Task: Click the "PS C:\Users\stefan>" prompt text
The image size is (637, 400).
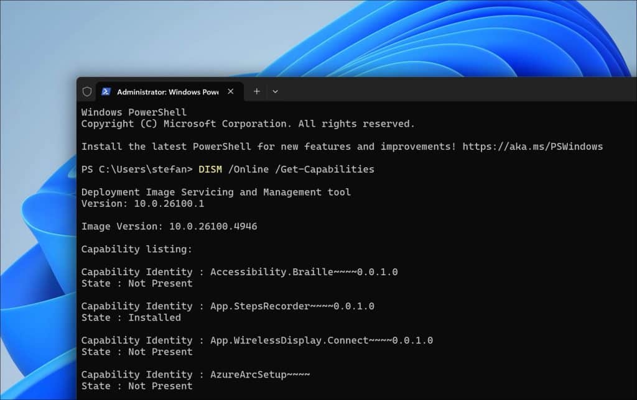Action: [x=137, y=169]
